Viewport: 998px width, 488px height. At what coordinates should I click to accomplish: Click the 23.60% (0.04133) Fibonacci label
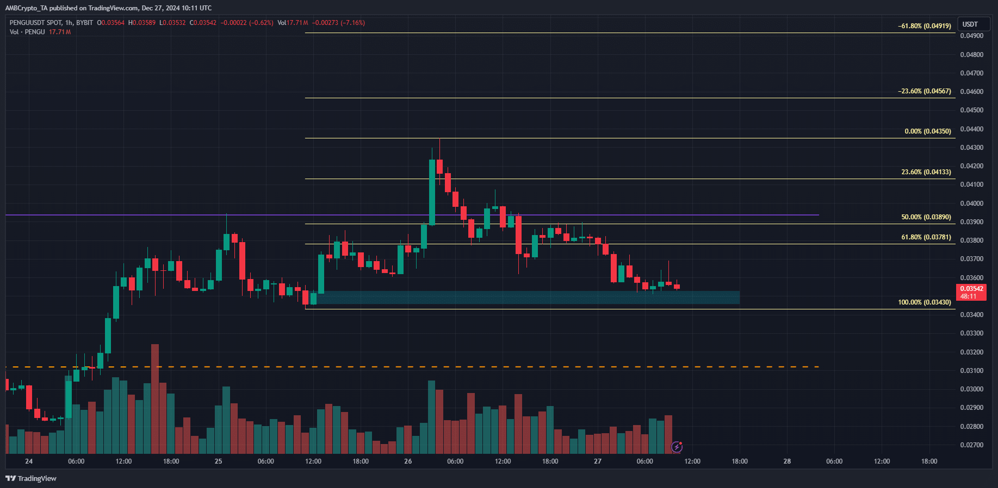click(x=926, y=172)
